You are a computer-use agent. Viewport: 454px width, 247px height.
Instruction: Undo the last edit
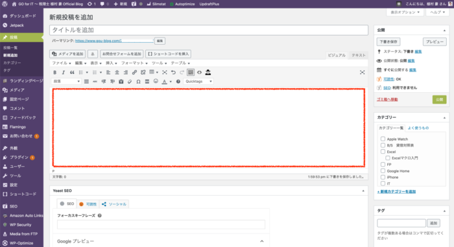point(173,73)
